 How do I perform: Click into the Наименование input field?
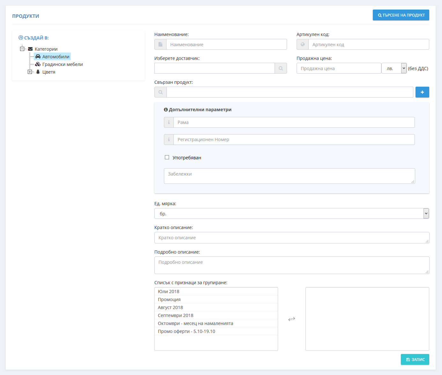(x=226, y=44)
